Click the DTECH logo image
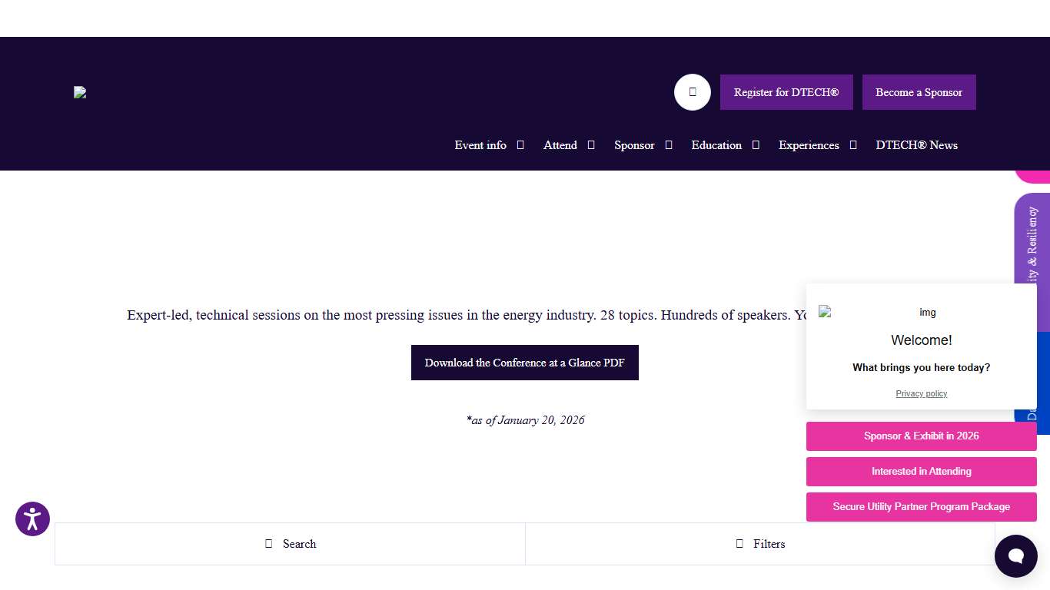1050x590 pixels. pyautogui.click(x=80, y=92)
